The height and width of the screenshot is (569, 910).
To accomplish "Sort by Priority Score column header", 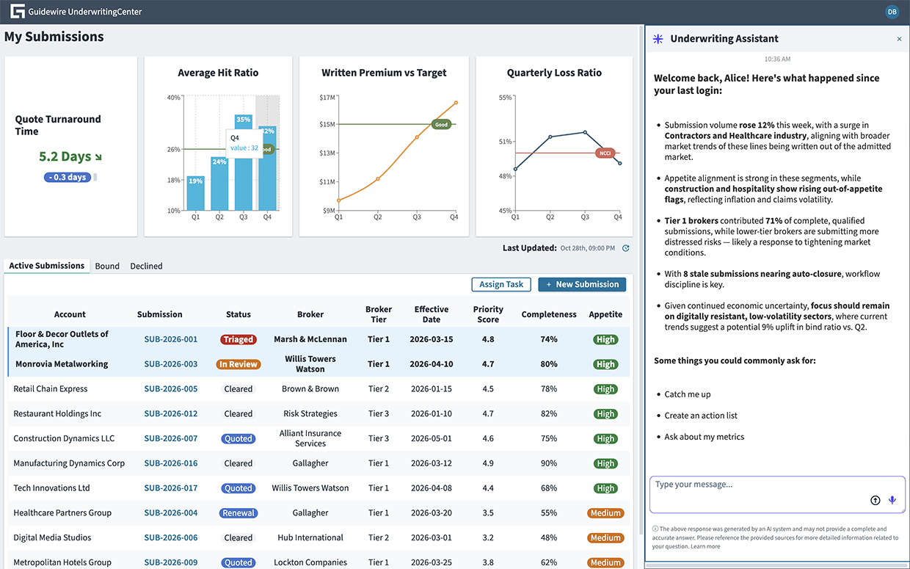I will (488, 314).
